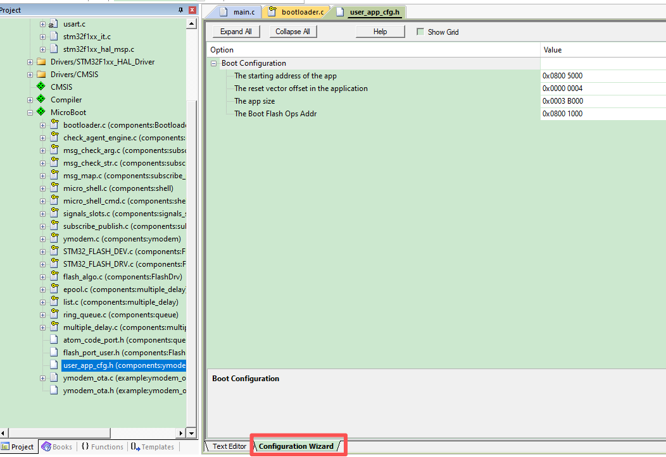Image resolution: width=666 pixels, height=457 pixels.
Task: Select user_app_cfg.h in the project tree
Action: [x=124, y=365]
